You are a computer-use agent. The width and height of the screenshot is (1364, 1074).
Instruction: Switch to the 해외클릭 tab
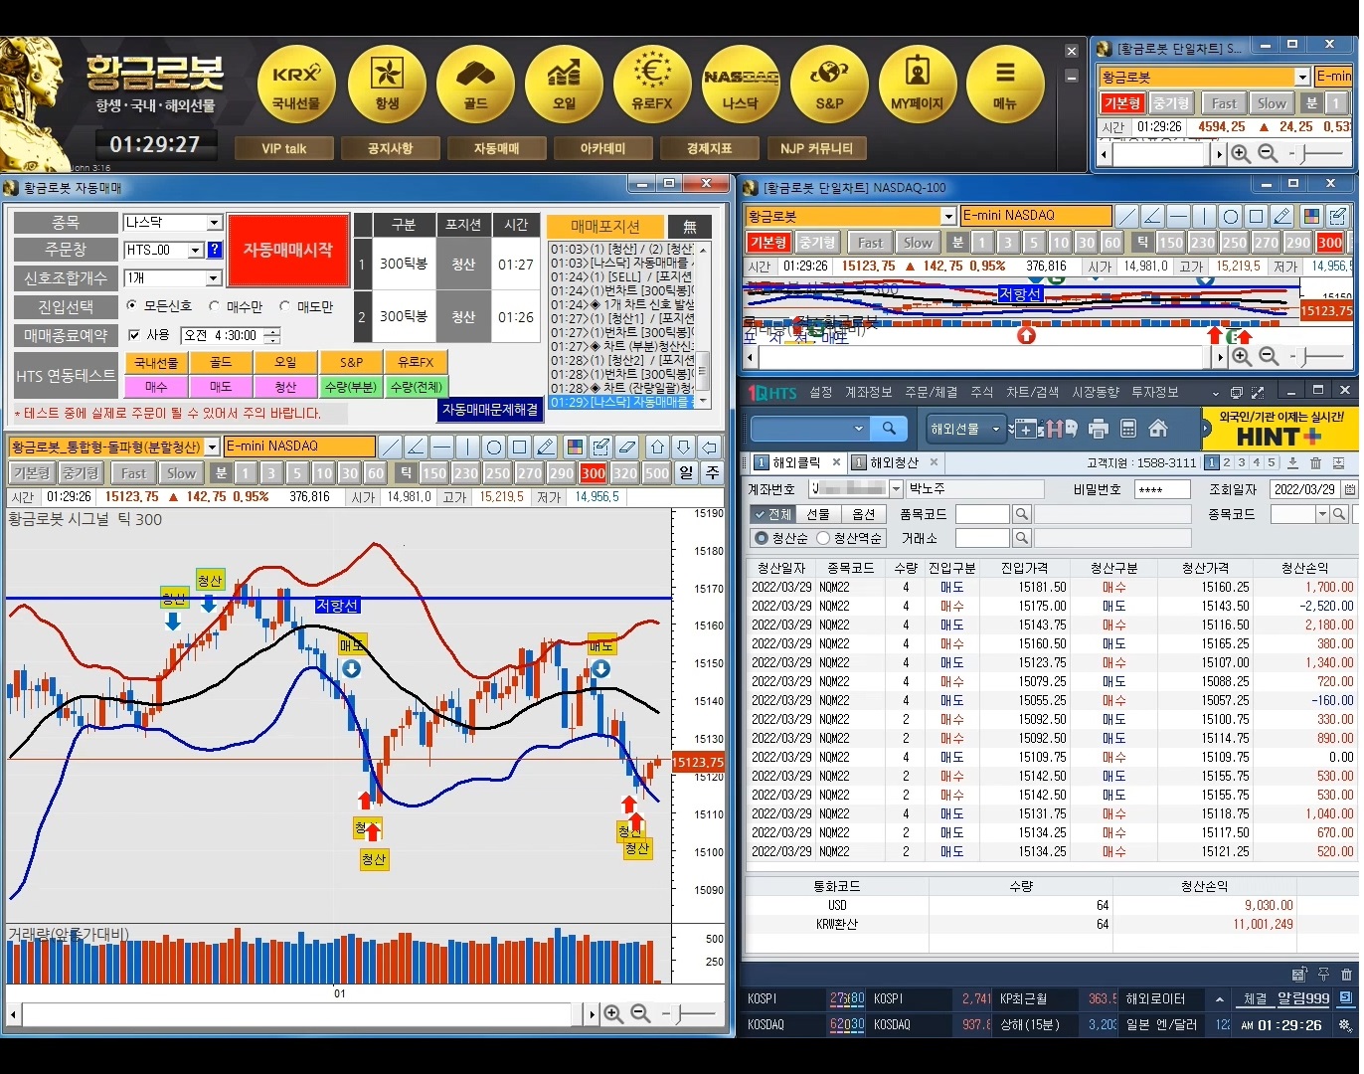(797, 462)
